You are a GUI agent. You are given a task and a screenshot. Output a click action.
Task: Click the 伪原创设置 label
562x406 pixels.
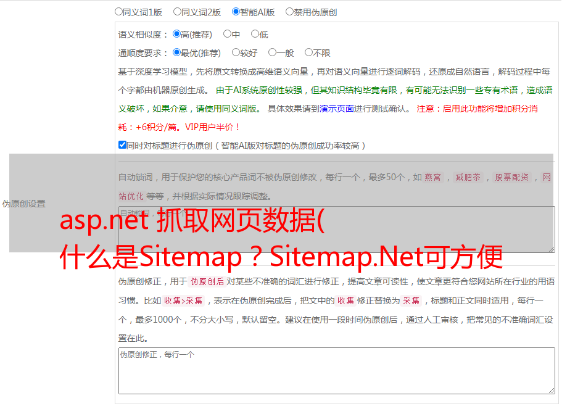point(24,204)
